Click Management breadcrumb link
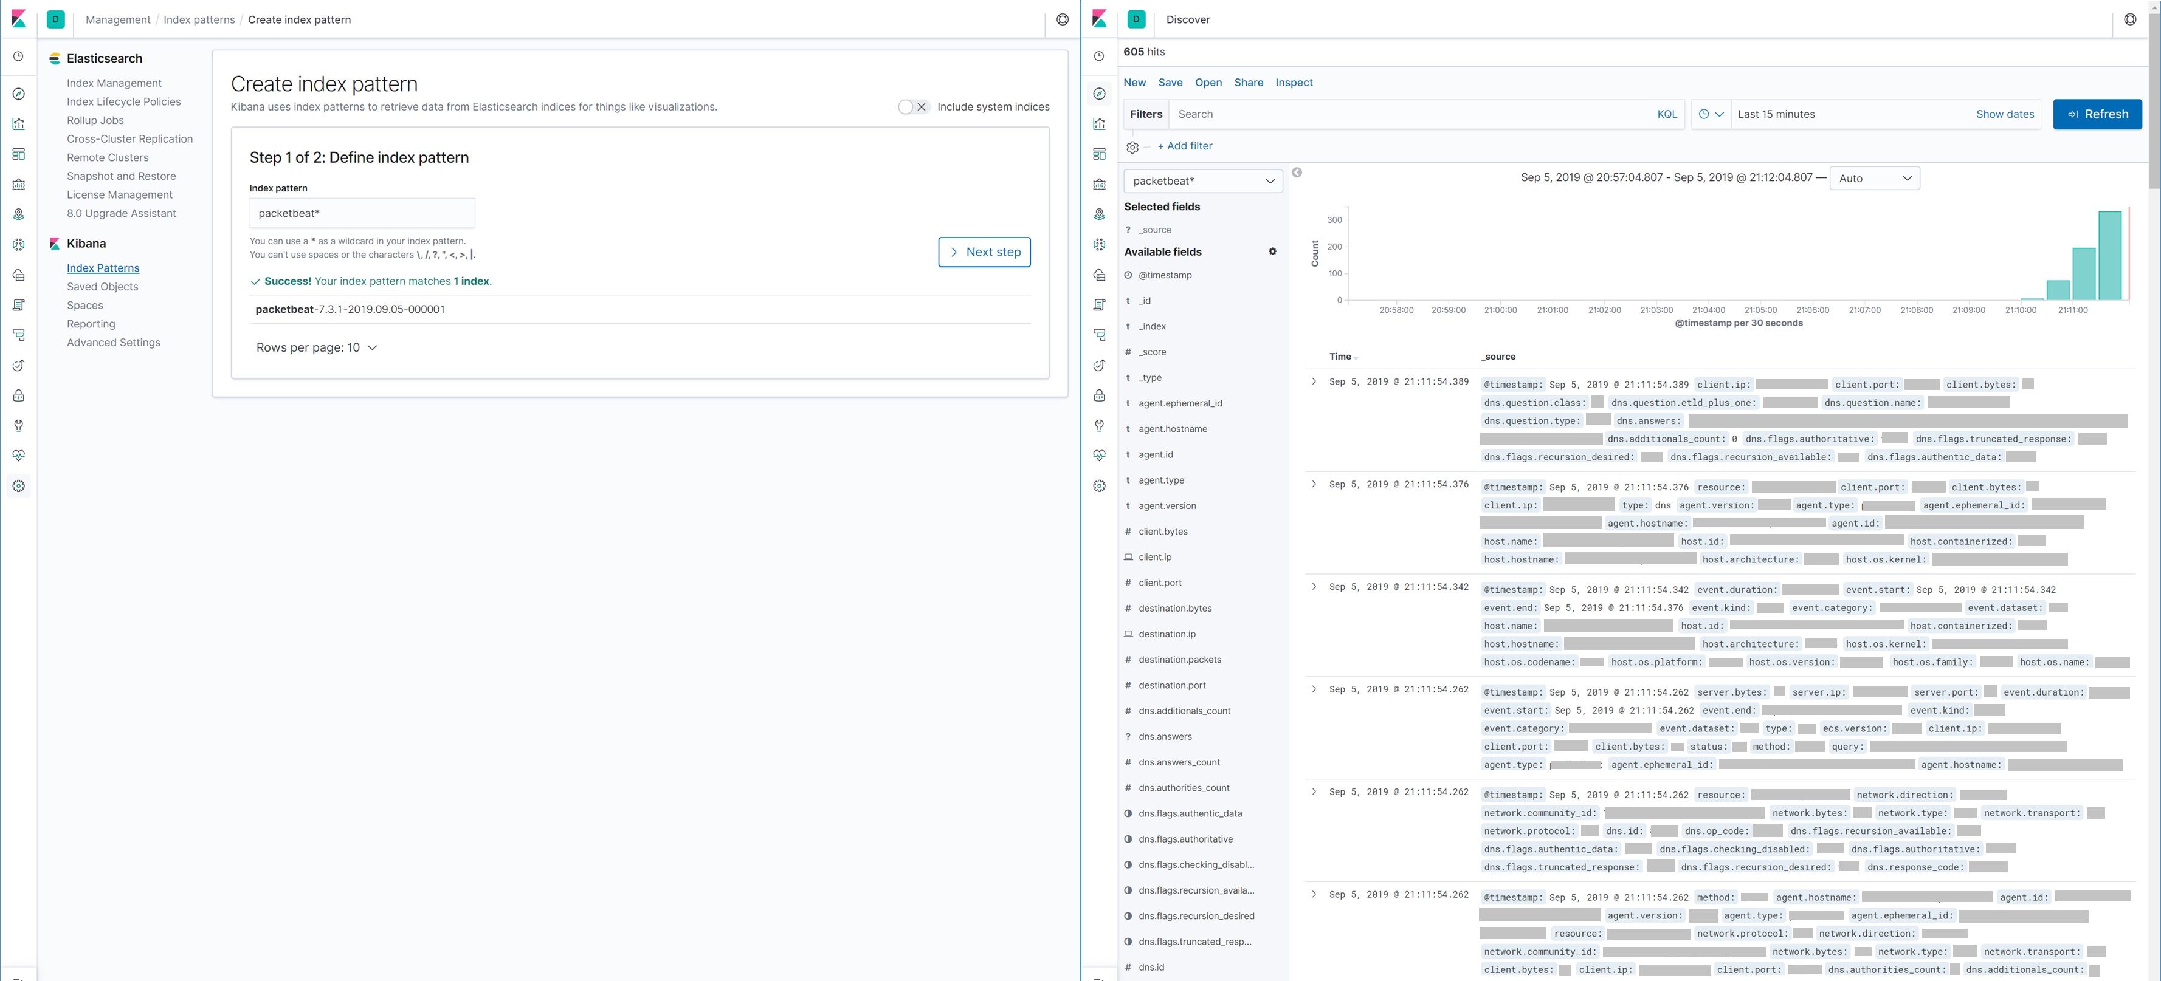 (117, 19)
